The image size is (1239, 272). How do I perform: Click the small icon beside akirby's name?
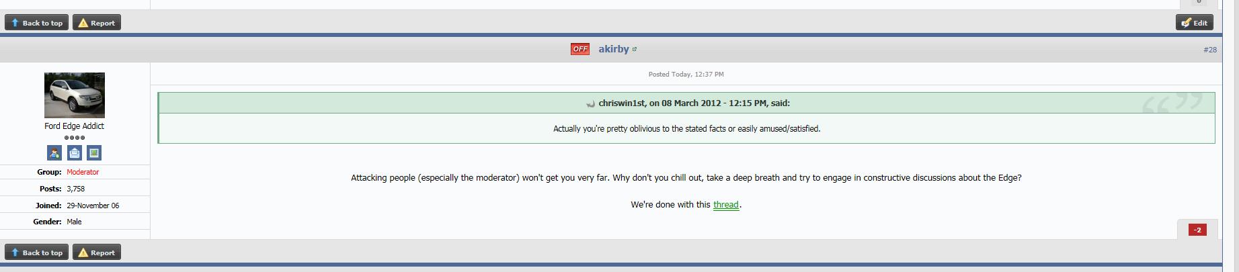pyautogui.click(x=635, y=49)
